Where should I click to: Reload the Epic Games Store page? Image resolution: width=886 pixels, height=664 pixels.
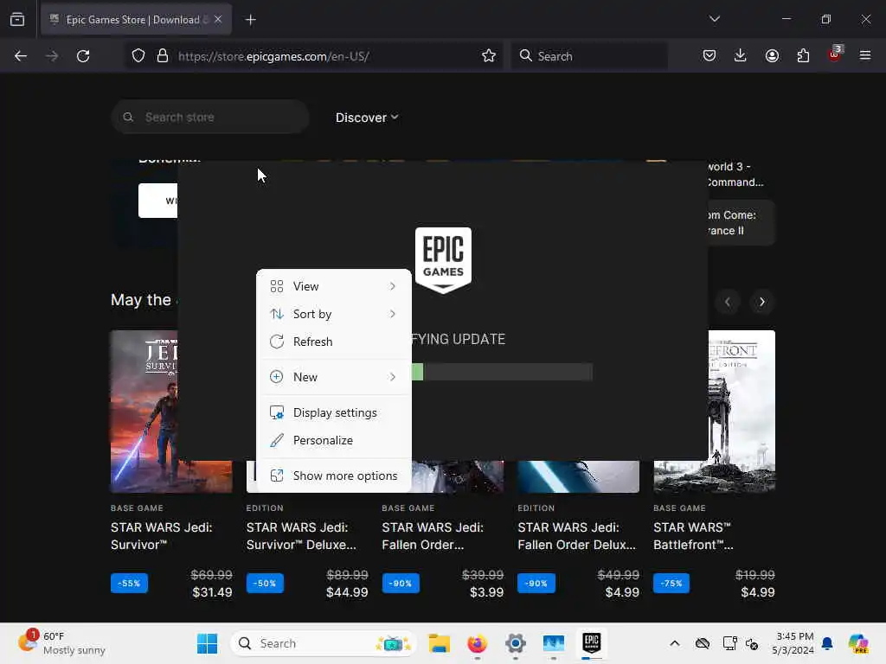click(83, 56)
